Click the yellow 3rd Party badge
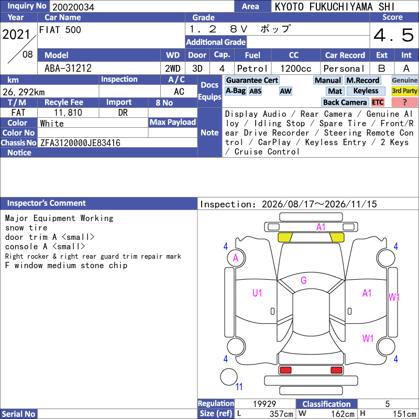 404,91
